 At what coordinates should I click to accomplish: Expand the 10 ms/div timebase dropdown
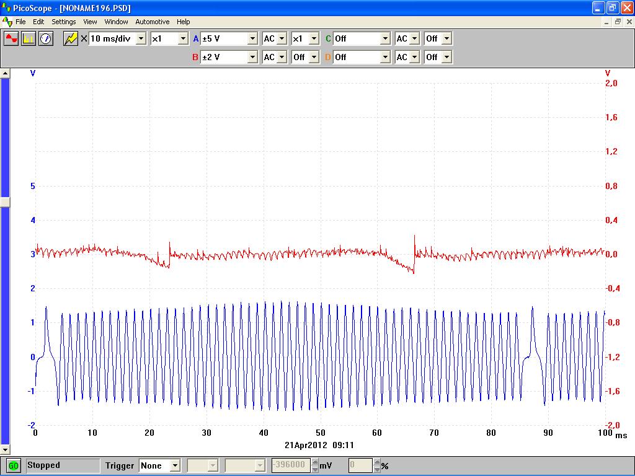tap(141, 38)
